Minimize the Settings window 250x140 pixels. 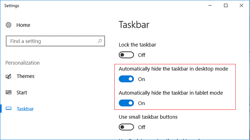[210, 6]
